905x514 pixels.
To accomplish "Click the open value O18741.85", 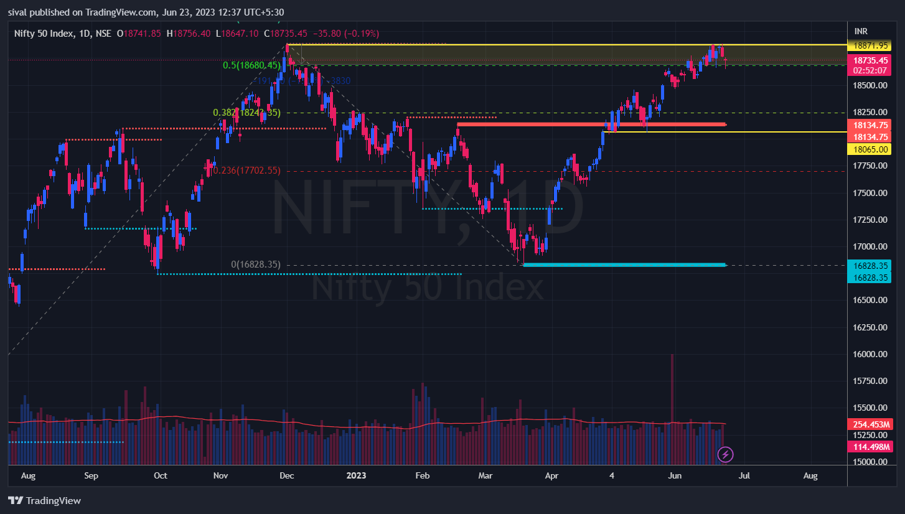I will pyautogui.click(x=139, y=33).
